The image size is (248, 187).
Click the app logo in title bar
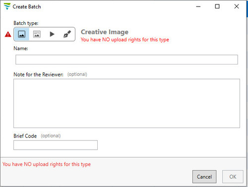pos(7,6)
